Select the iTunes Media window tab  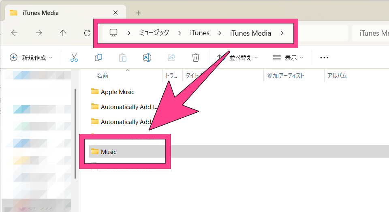point(66,13)
